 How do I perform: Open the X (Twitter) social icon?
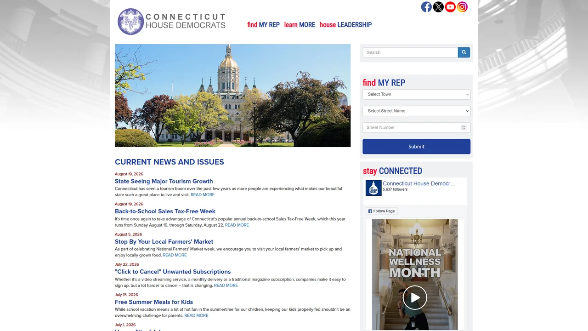(438, 7)
